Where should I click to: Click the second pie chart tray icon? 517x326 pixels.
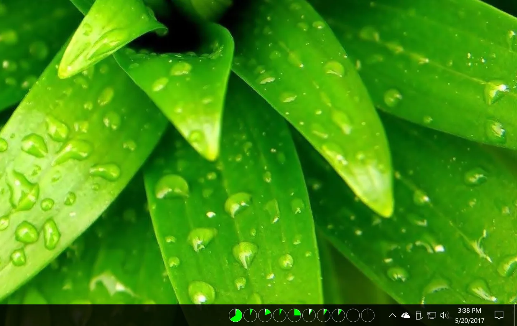click(250, 315)
